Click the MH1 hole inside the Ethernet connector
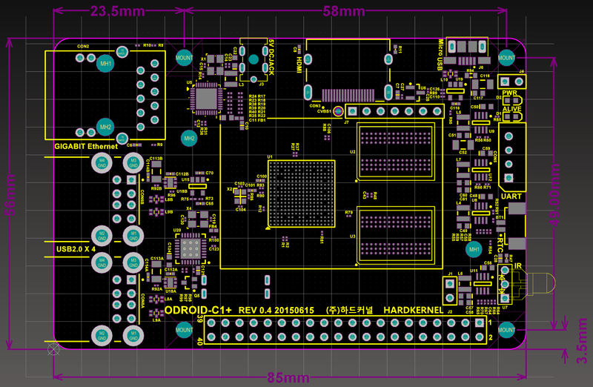The height and width of the screenshot is (387, 593). (106, 64)
